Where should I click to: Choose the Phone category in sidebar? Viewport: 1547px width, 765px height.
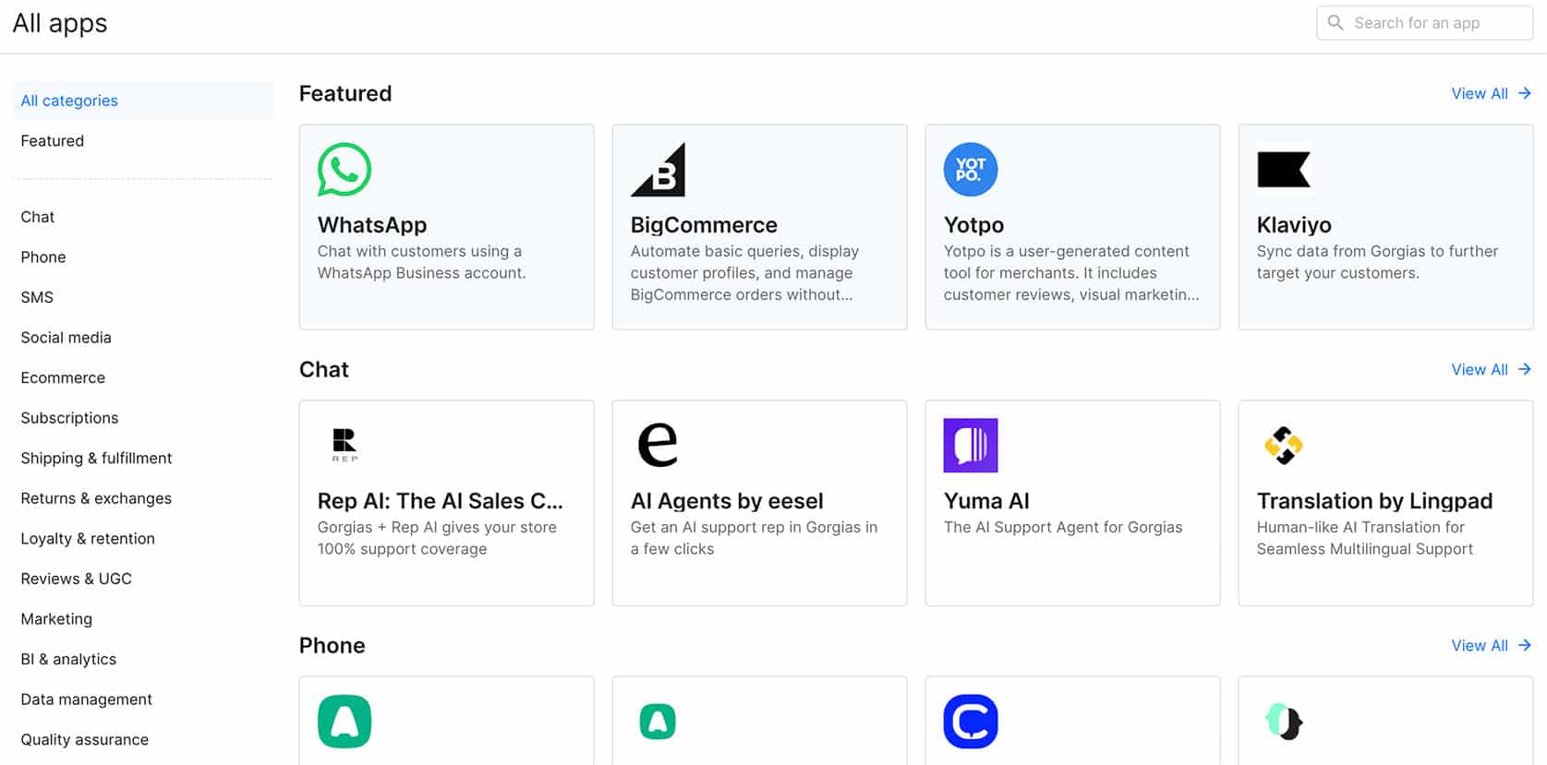coord(43,257)
